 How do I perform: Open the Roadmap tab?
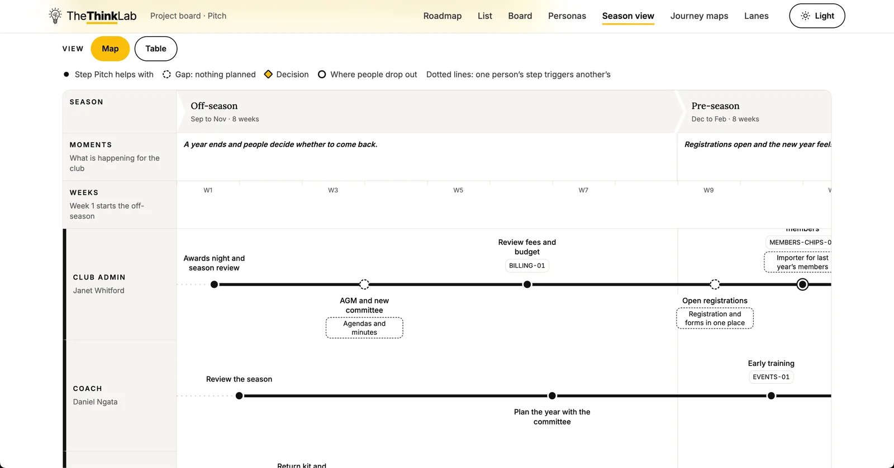(x=443, y=16)
